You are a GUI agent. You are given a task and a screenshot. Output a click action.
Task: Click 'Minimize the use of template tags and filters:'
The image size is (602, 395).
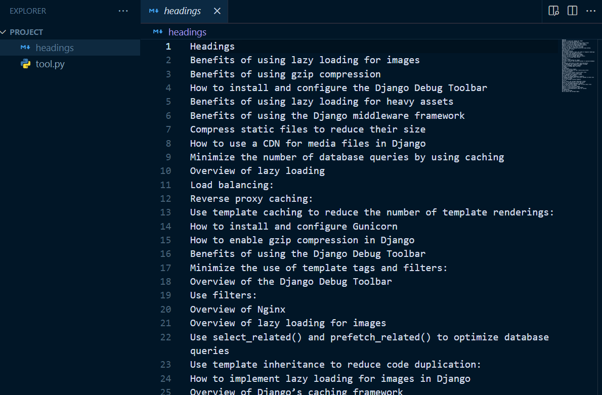click(319, 268)
